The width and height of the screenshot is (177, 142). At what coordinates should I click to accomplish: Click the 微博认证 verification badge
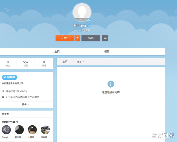click(9, 77)
